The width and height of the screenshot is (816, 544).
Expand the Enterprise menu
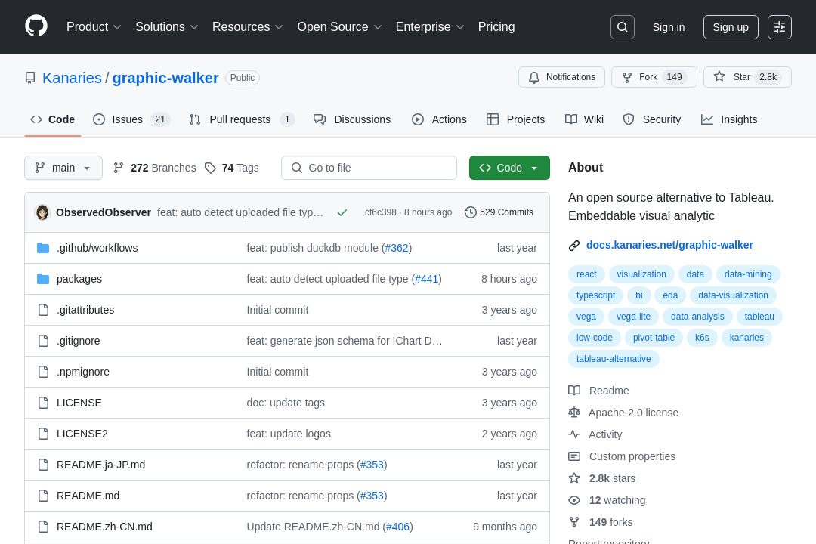430,27
